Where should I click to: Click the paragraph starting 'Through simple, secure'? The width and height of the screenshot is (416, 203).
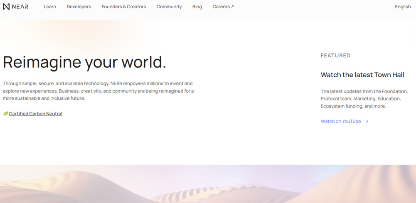coord(98,91)
